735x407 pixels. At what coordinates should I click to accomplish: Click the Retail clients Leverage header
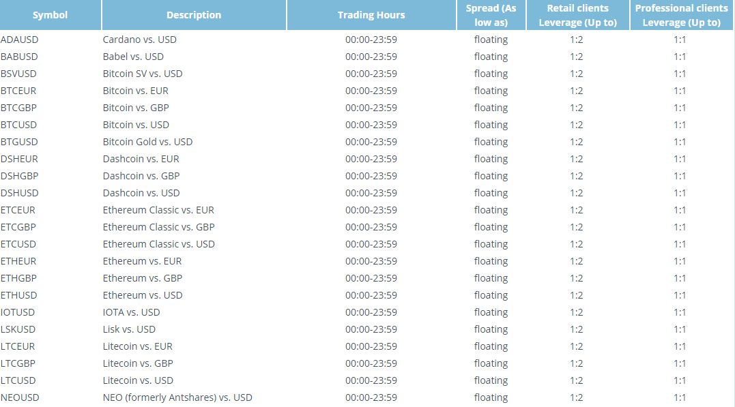577,15
